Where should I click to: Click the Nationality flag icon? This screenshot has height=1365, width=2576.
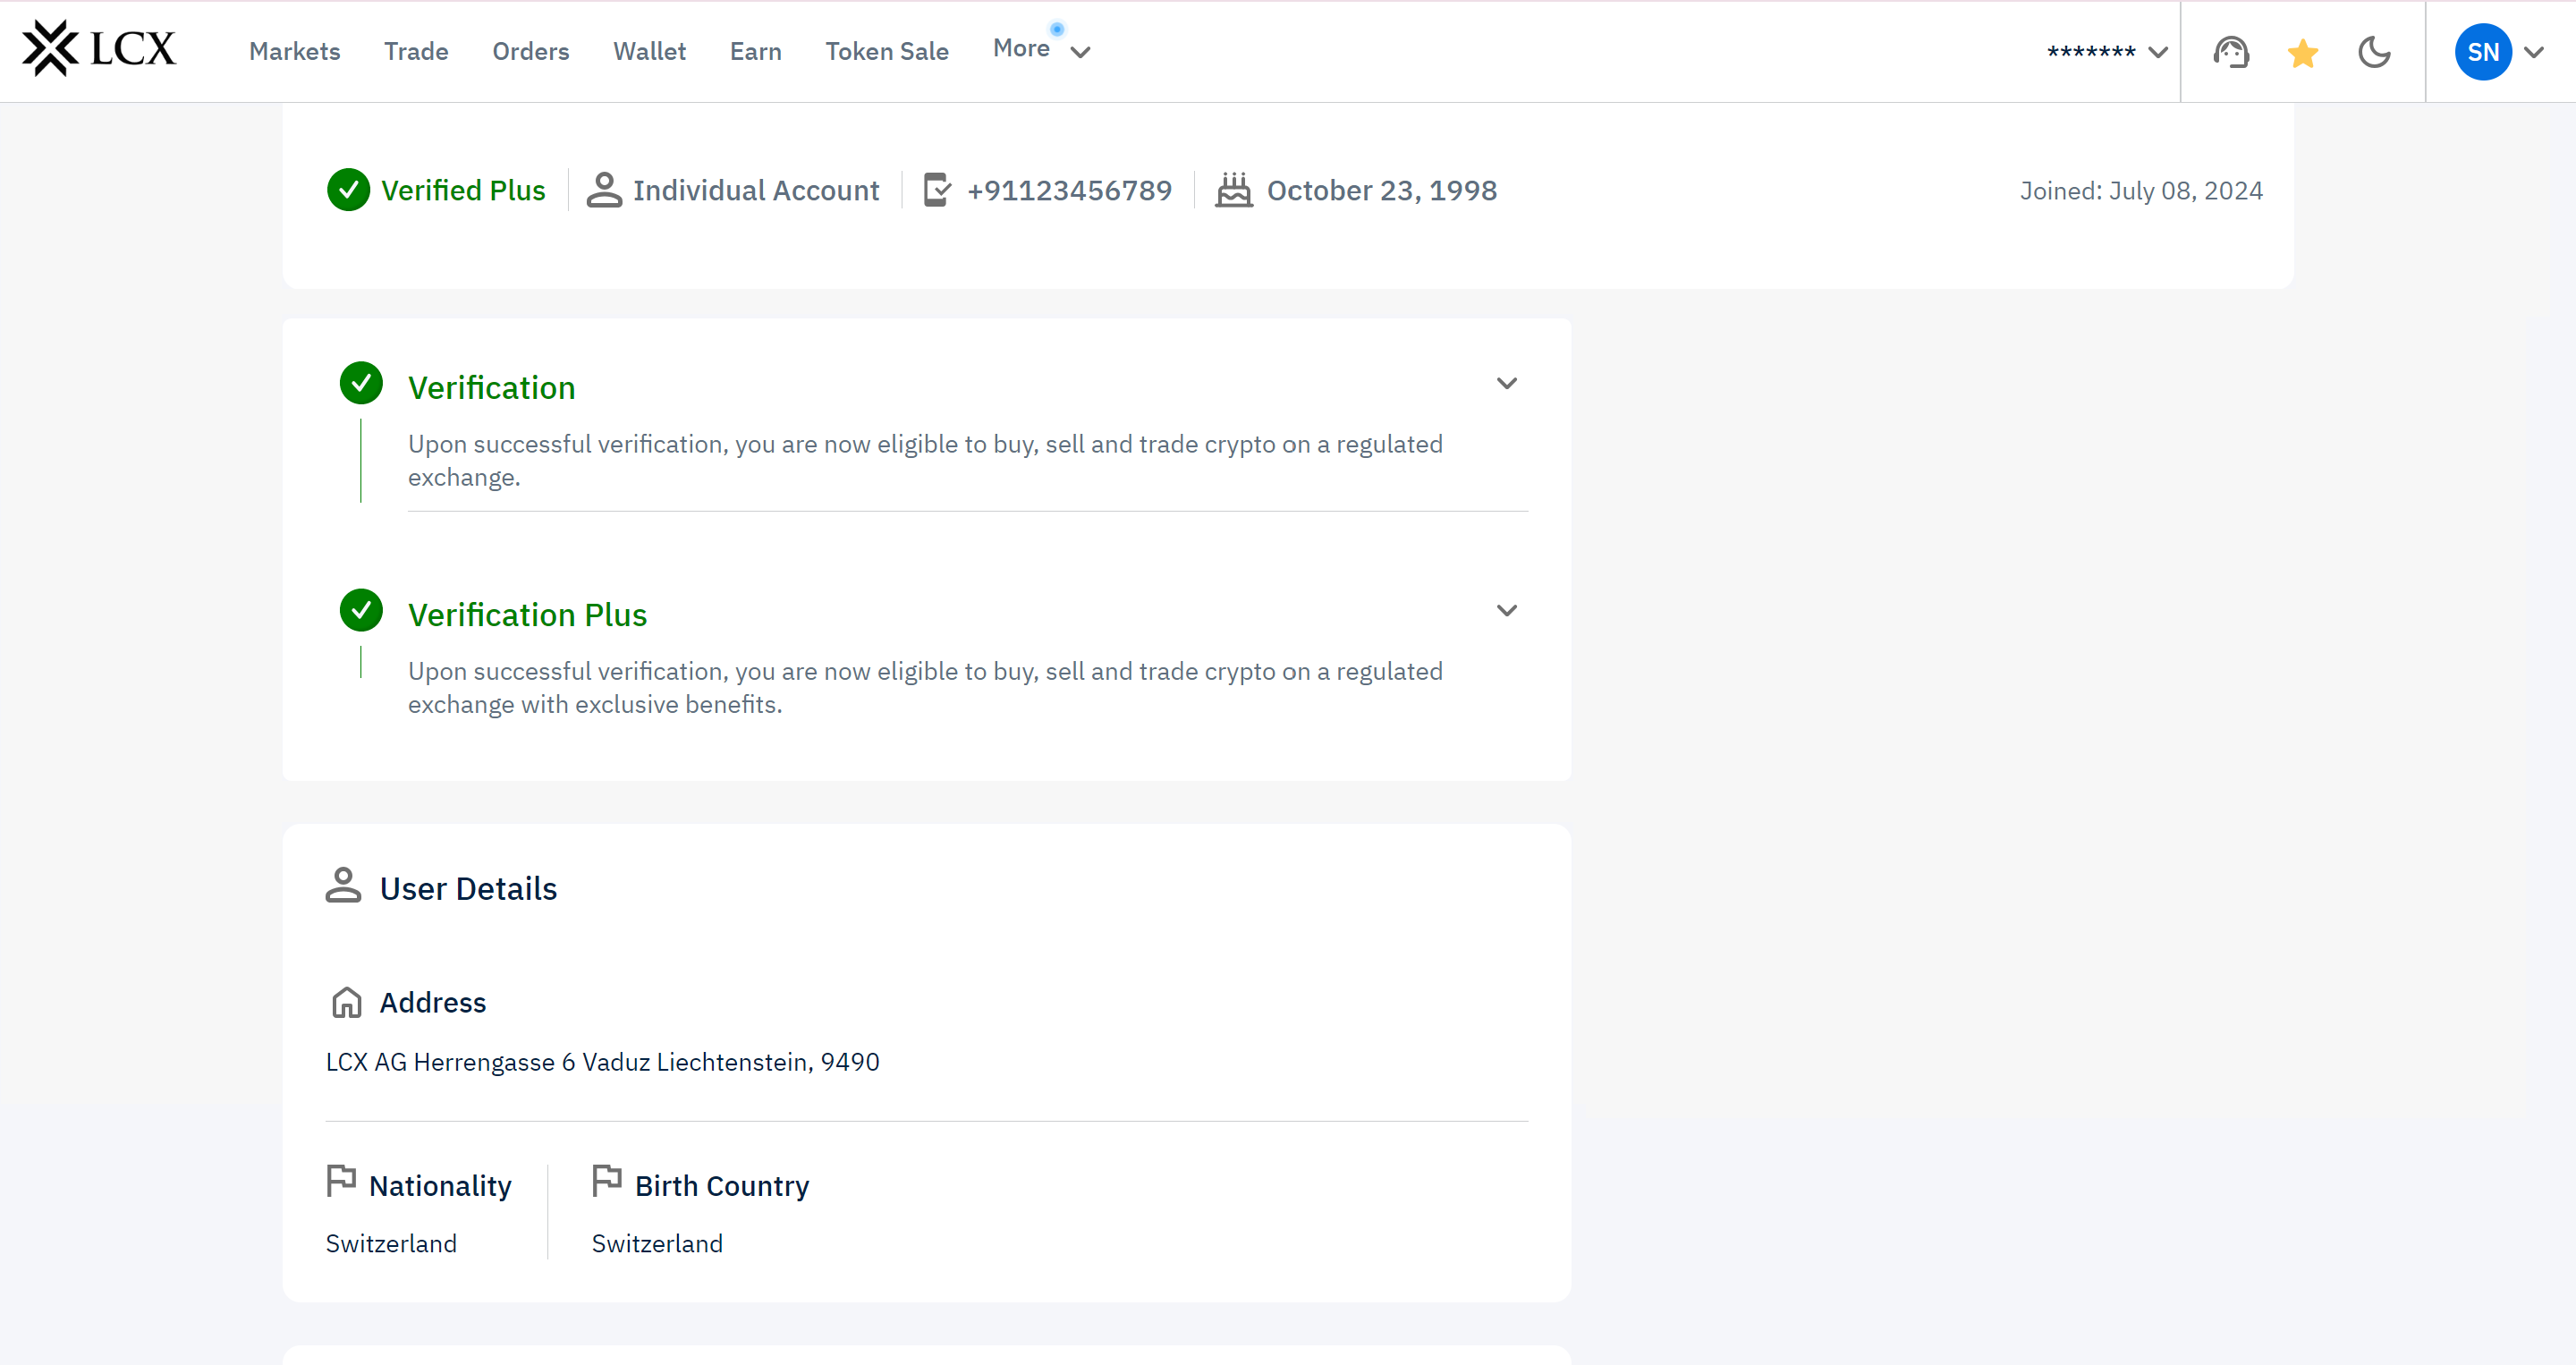point(341,1181)
